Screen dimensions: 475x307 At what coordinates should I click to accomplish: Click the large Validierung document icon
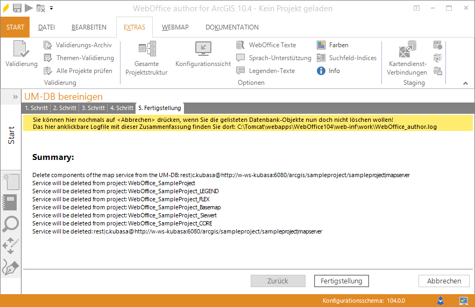(x=21, y=49)
